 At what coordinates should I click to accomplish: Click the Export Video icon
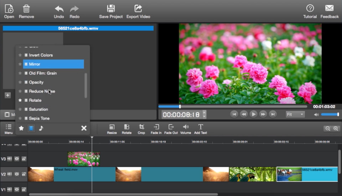pyautogui.click(x=138, y=9)
